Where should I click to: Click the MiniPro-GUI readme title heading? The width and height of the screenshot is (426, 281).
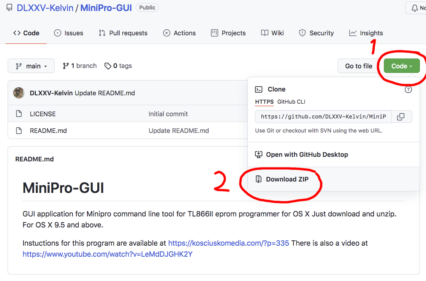63,188
